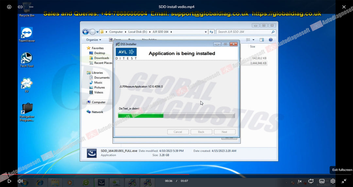The image size is (353, 187).
Task: Open the Navigation Program desktop shortcut
Action: 27,112
